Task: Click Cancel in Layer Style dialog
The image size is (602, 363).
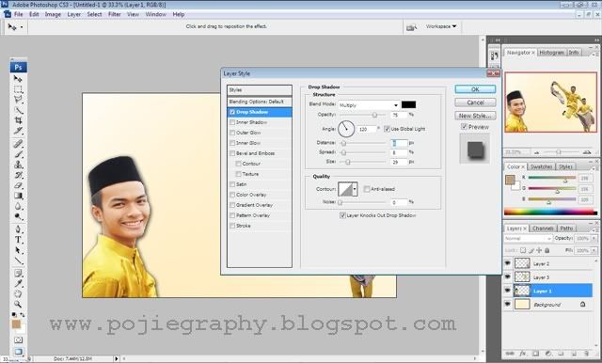Action: [x=475, y=103]
